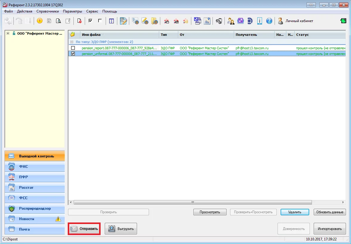Image resolution: width=351 pixels, height=244 pixels.
Task: Click the document magnifier preview icon
Action: (x=59, y=21)
